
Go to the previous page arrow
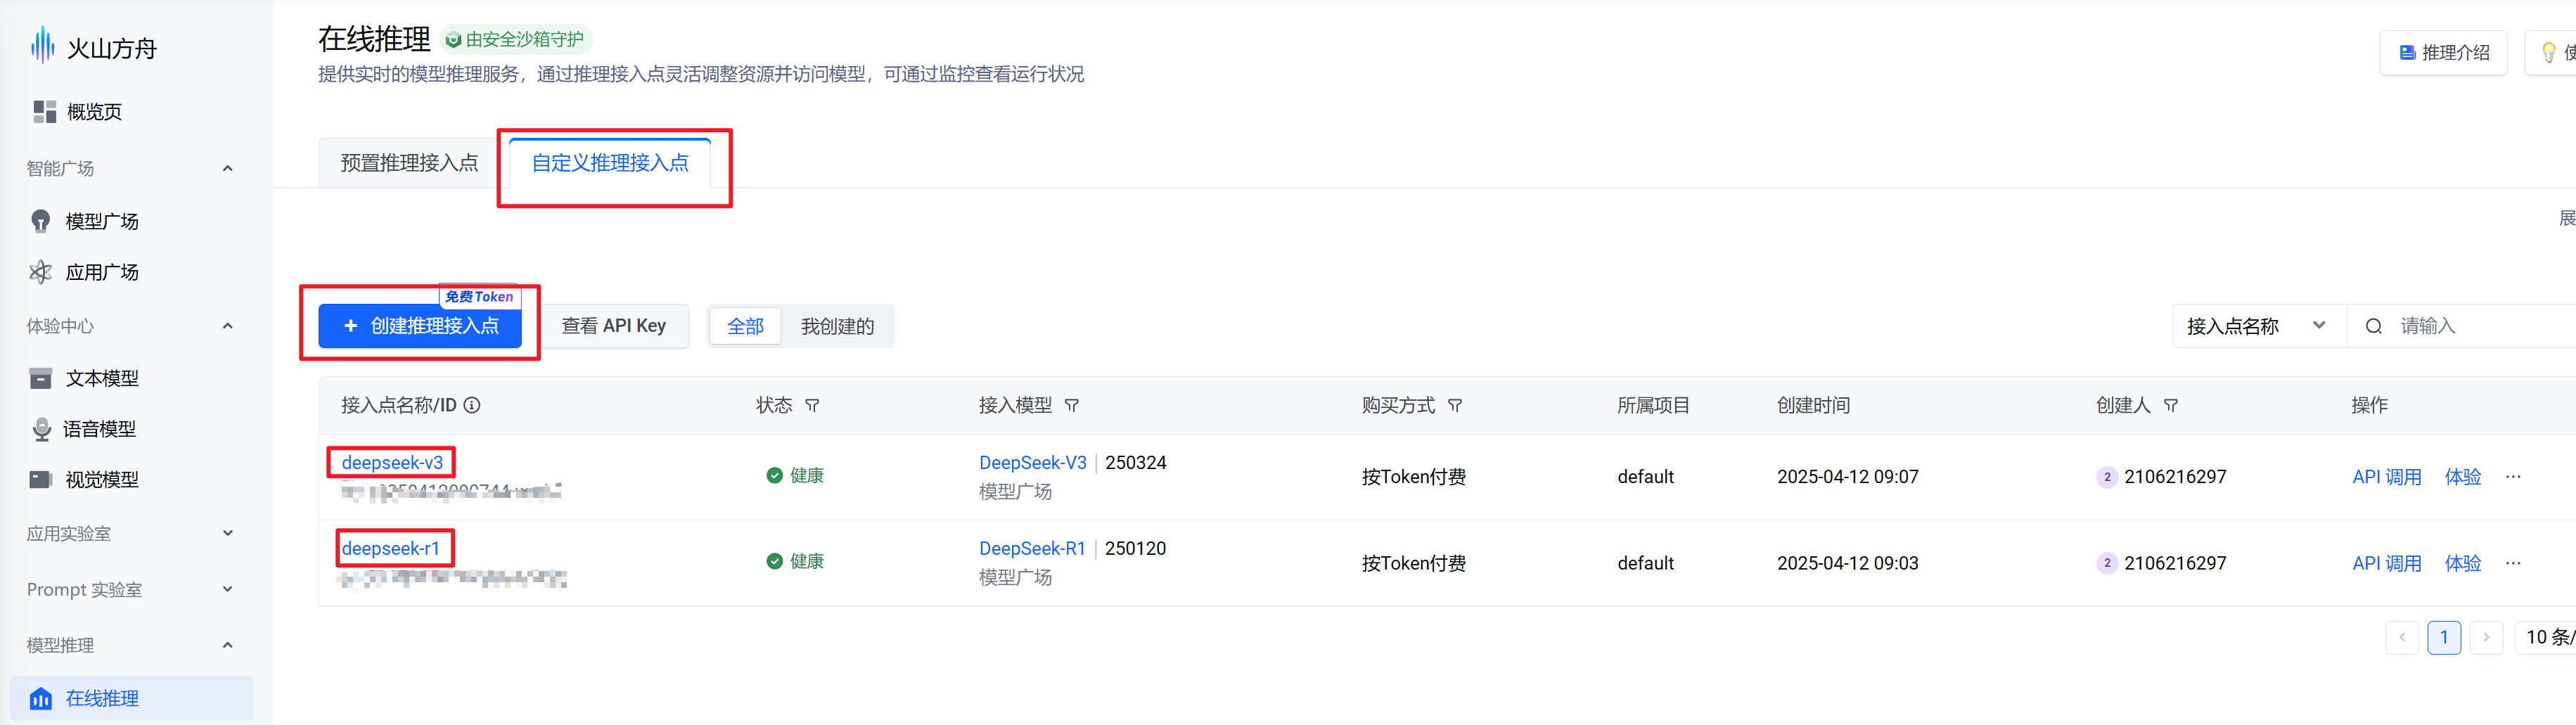coord(2401,637)
